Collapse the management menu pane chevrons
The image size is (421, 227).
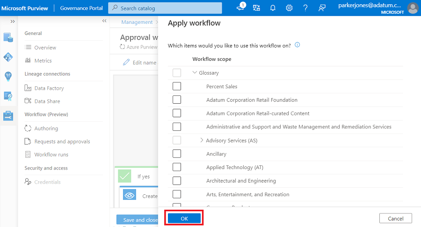104,21
